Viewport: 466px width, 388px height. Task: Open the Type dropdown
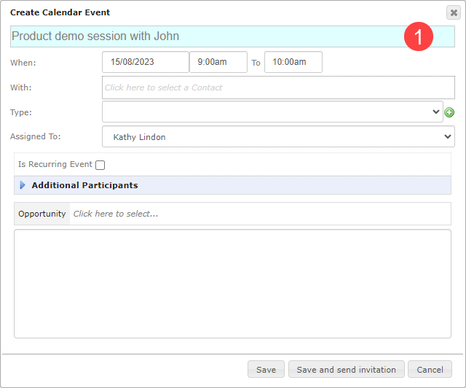272,112
